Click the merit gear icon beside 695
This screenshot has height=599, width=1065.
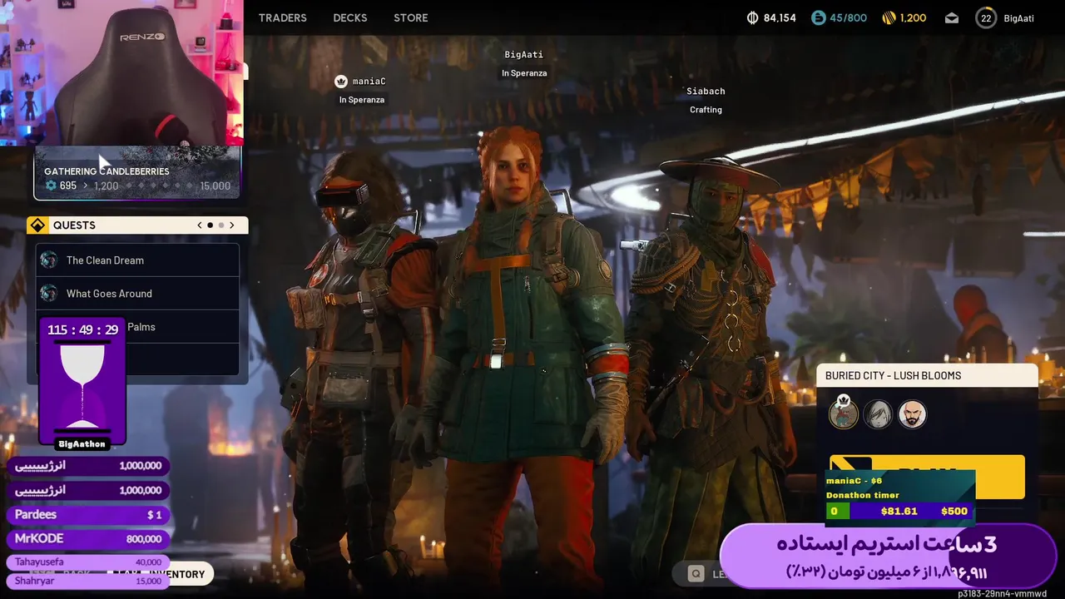click(51, 186)
